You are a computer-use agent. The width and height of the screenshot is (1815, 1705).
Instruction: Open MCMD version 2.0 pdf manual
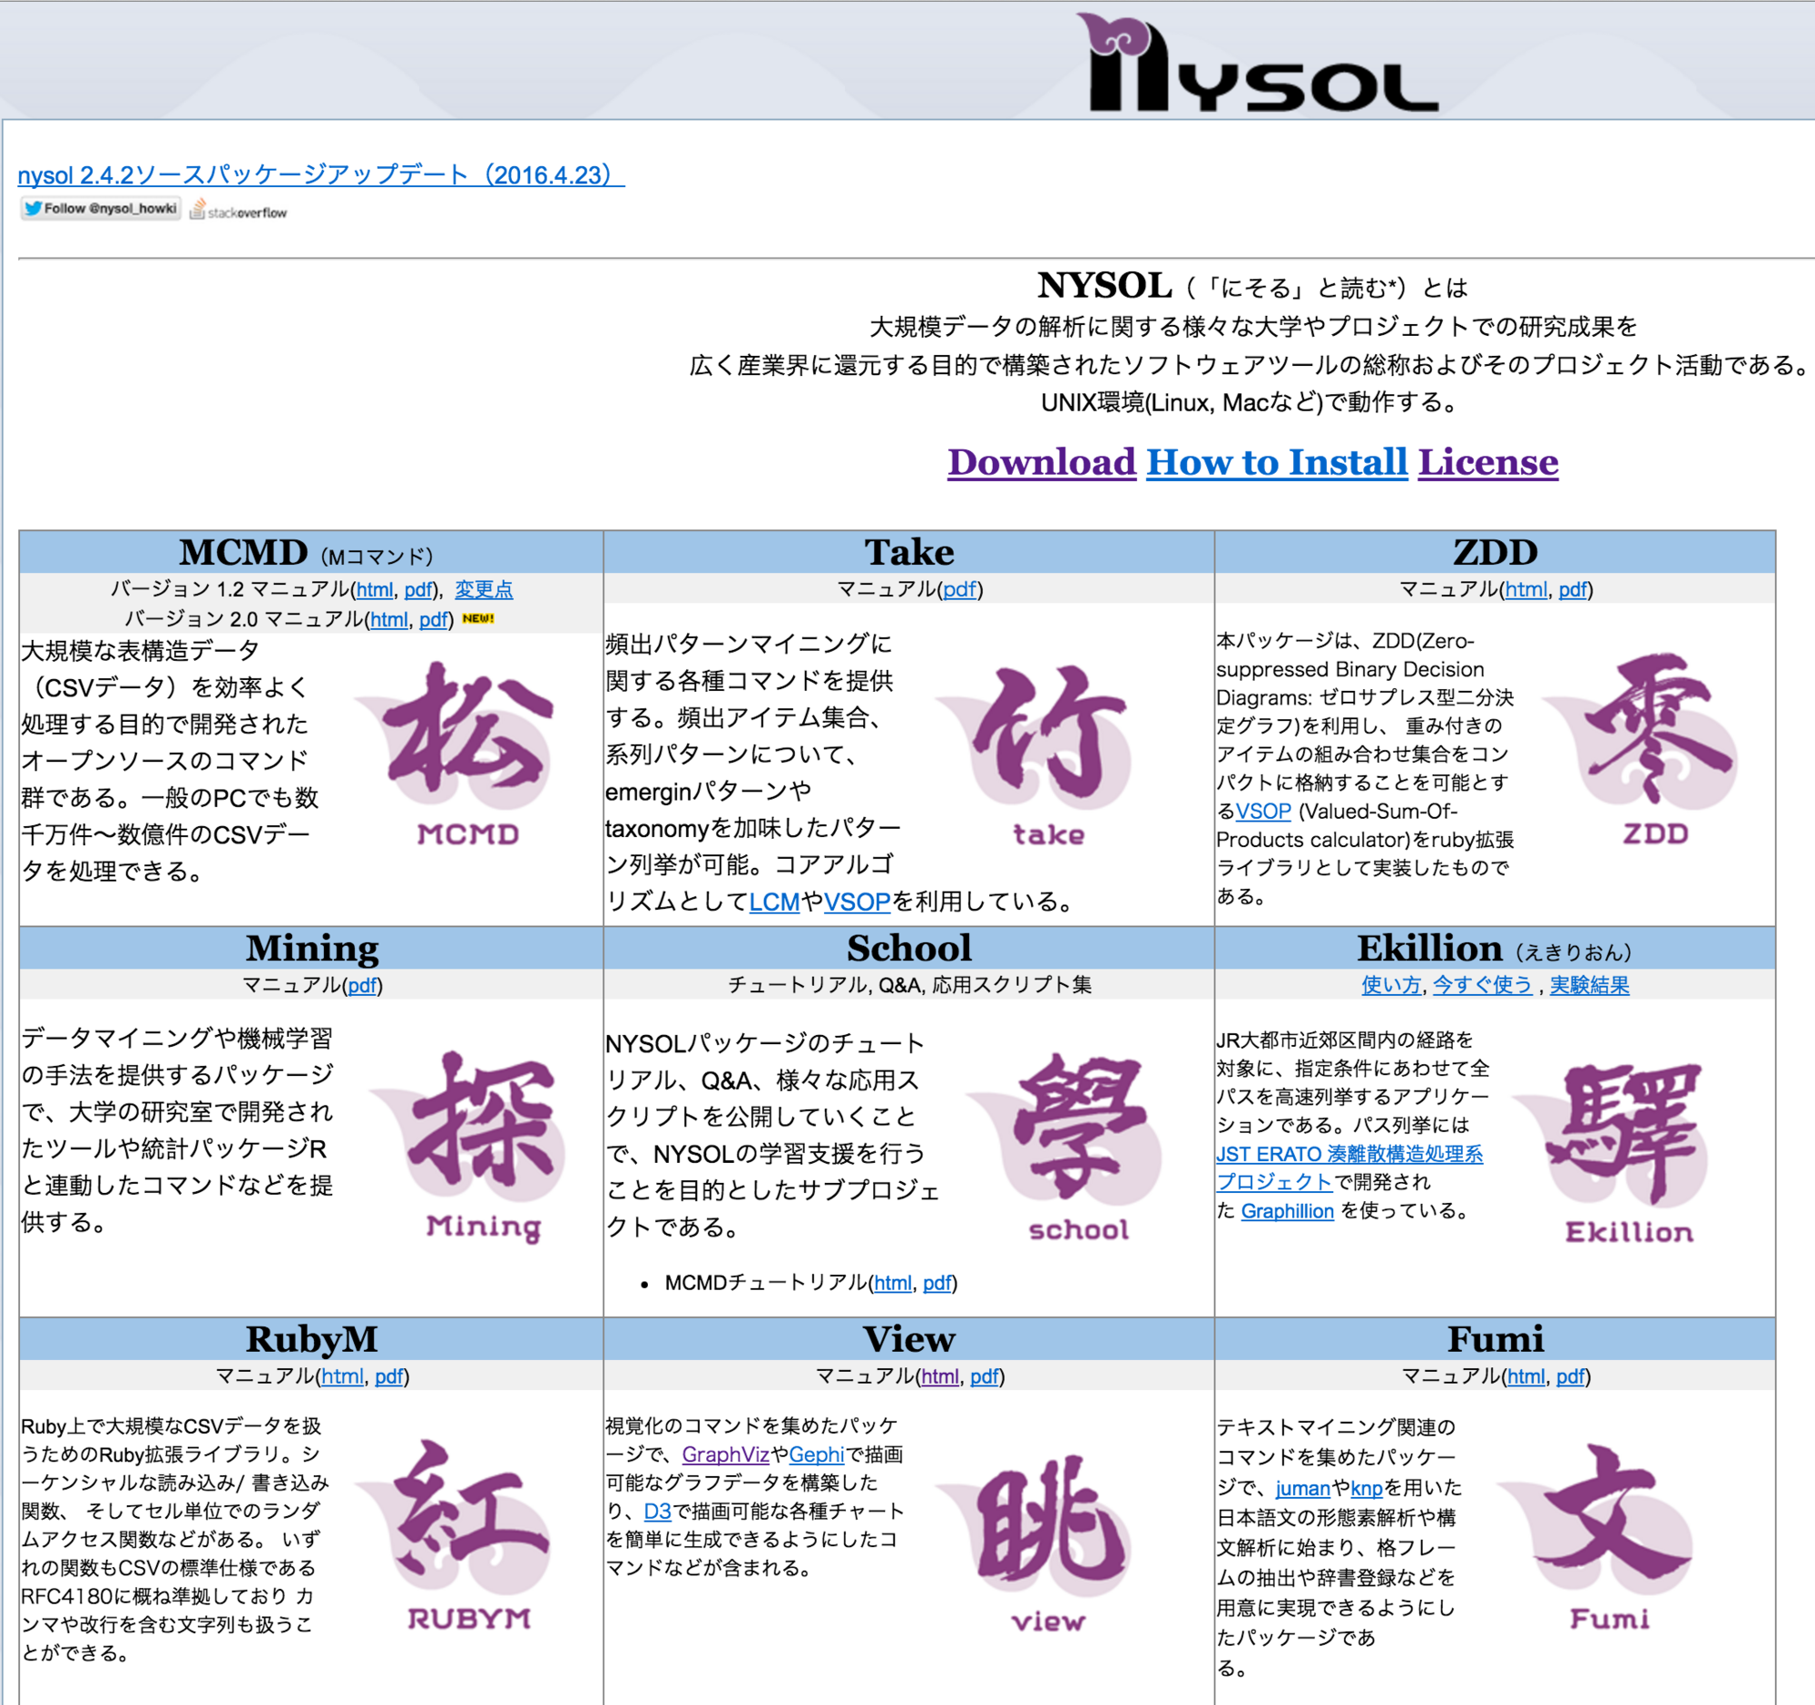(434, 619)
